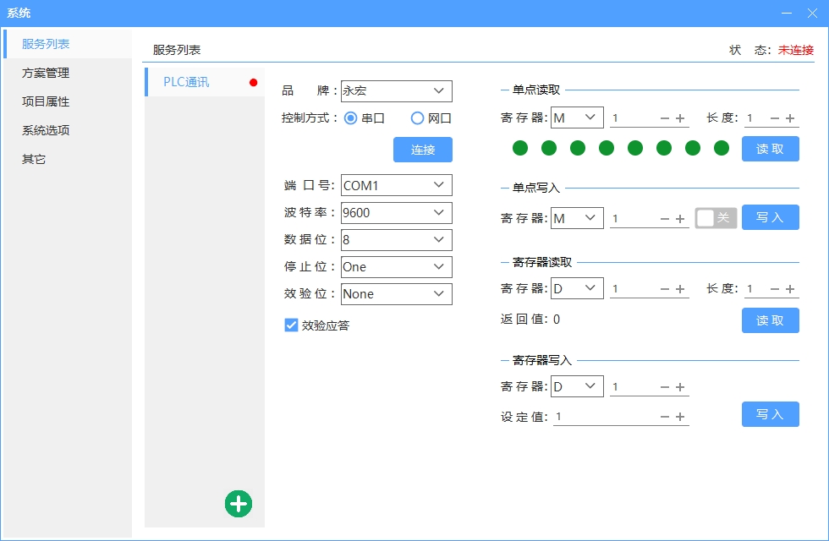Click the last green indicator dot in 单点读取
Image resolution: width=829 pixels, height=541 pixels.
(721, 148)
